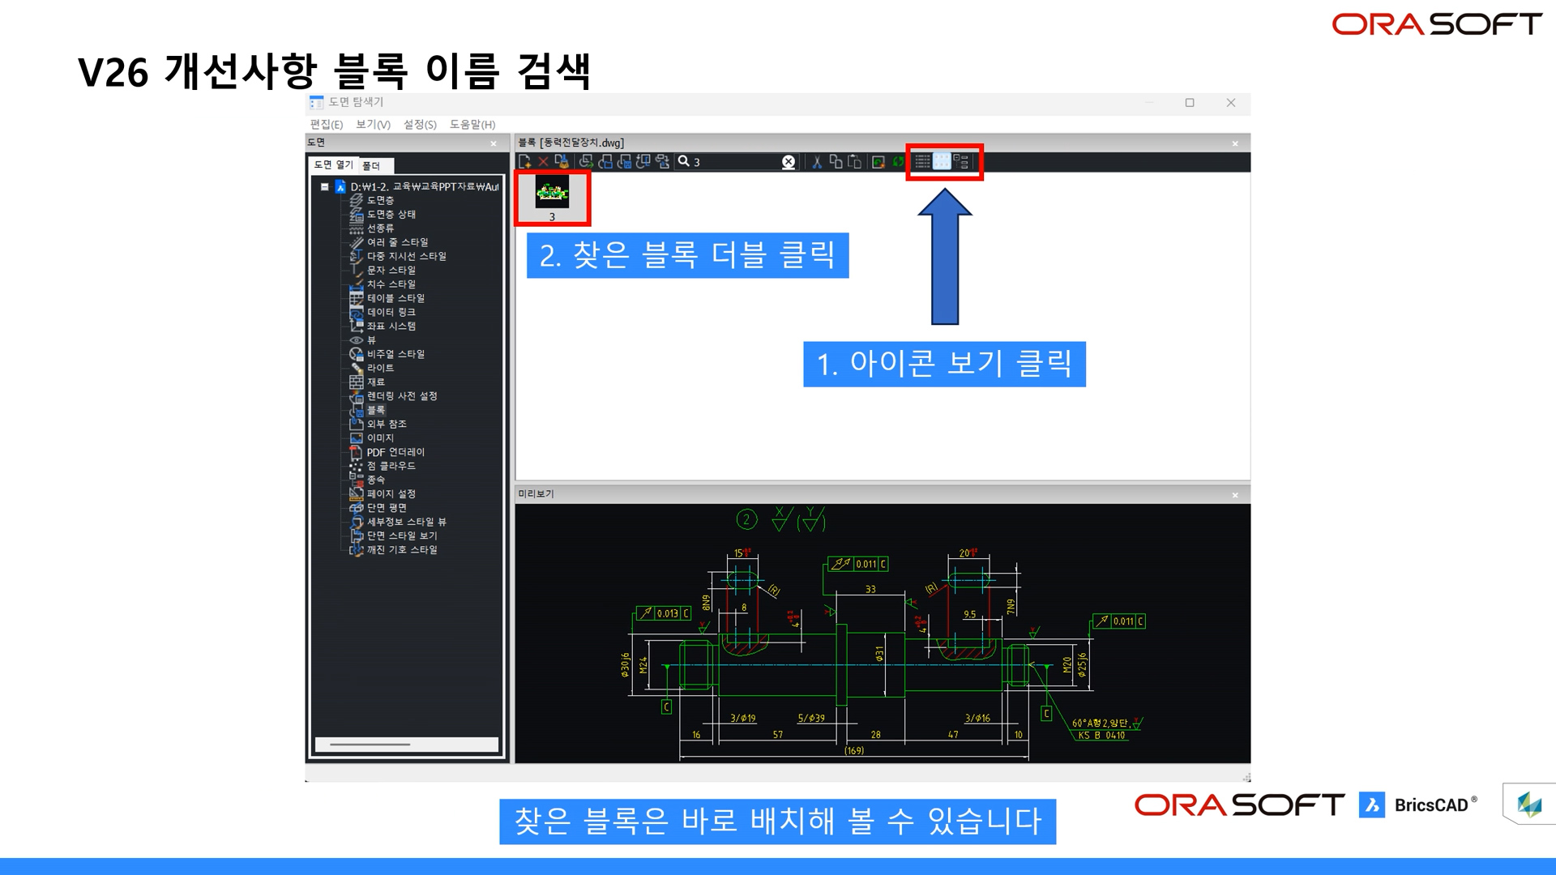This screenshot has height=875, width=1556.
Task: Click the scissors cut icon in block toolbar
Action: point(818,161)
